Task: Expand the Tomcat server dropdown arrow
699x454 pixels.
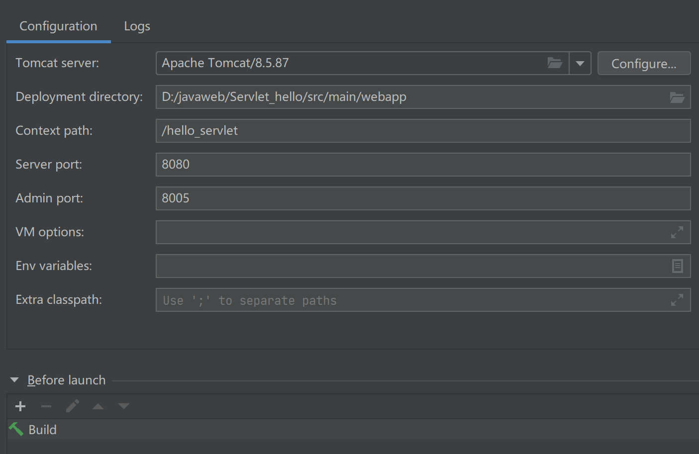Action: pyautogui.click(x=580, y=63)
